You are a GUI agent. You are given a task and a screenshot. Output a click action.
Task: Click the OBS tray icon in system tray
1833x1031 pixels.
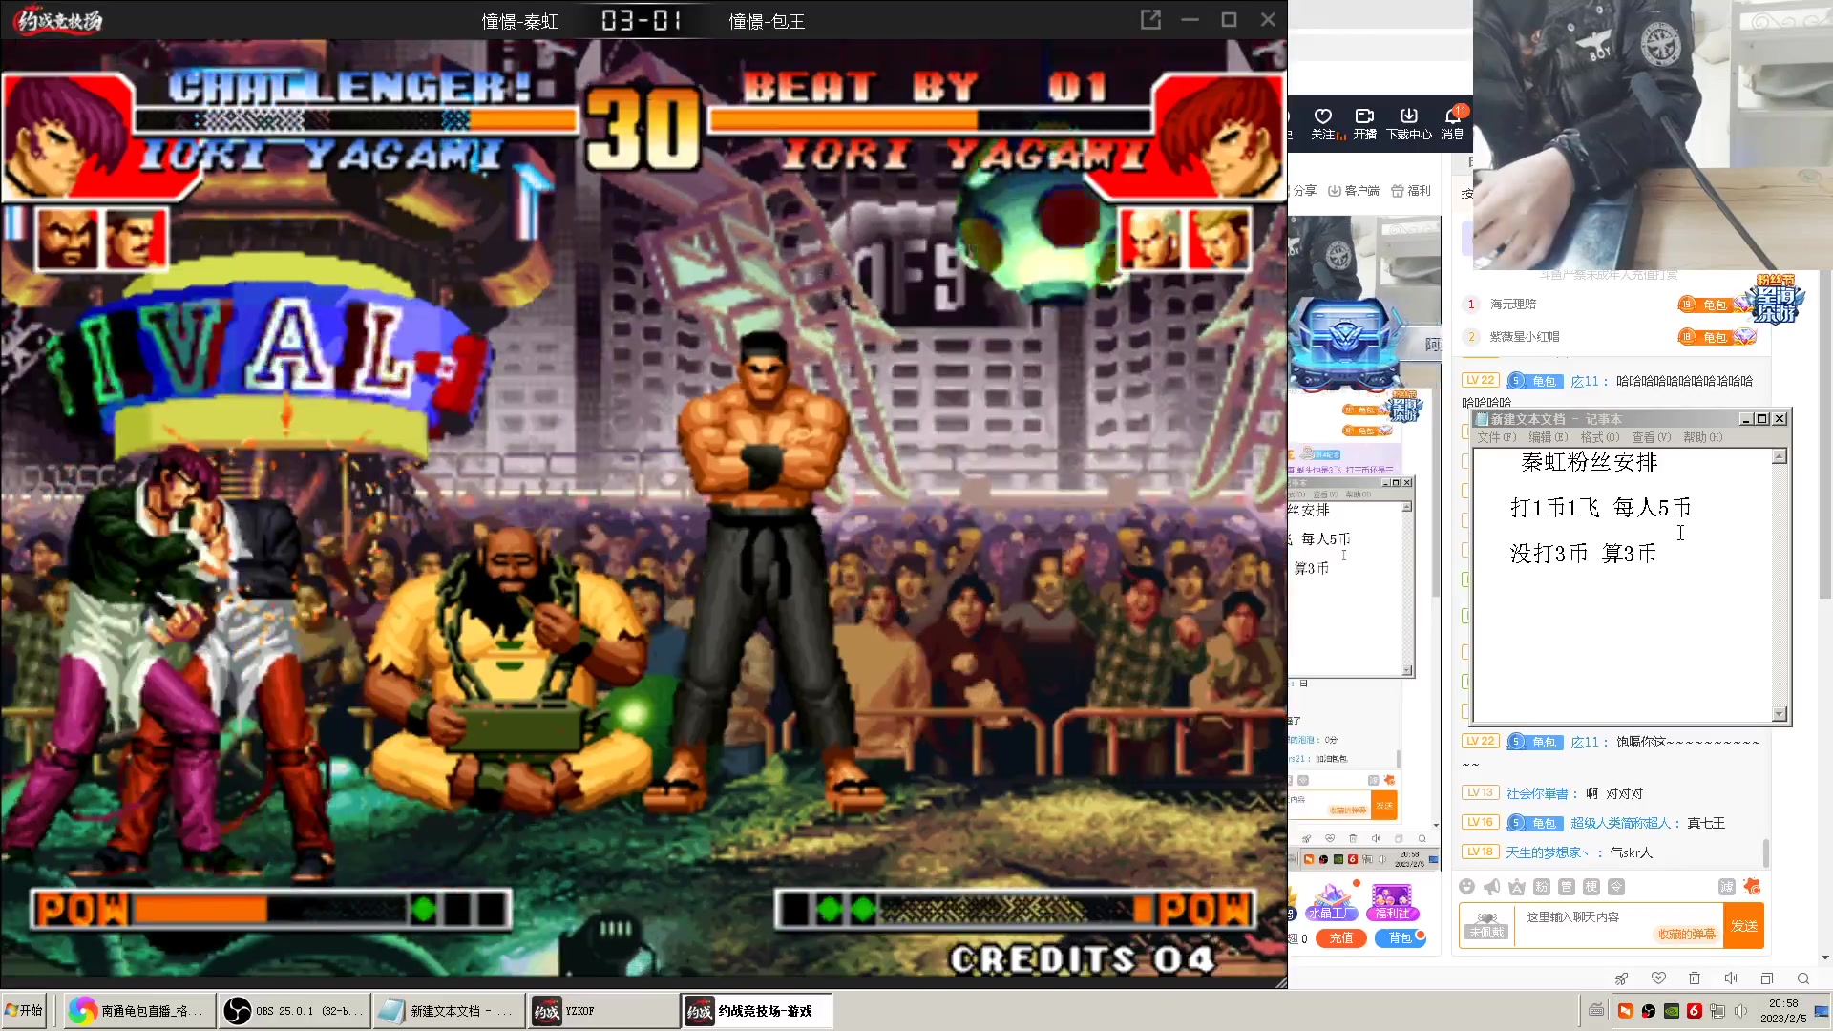click(1649, 1011)
